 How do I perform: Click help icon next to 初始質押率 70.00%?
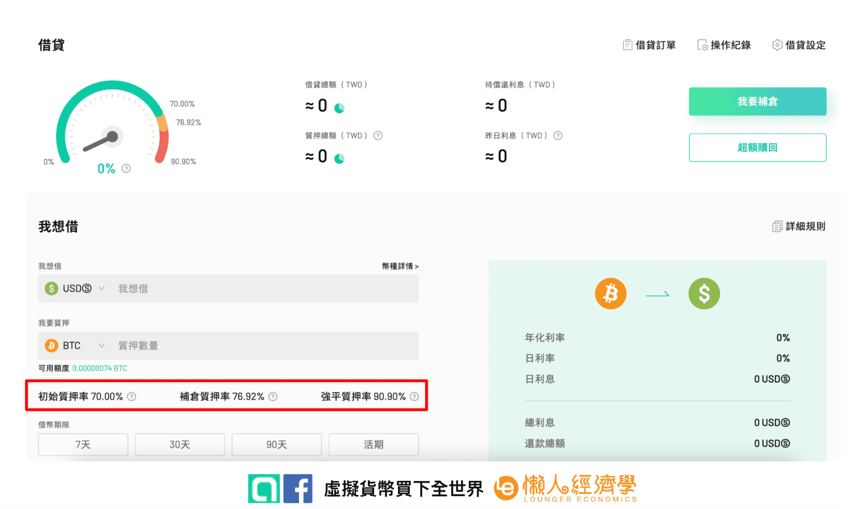point(132,397)
